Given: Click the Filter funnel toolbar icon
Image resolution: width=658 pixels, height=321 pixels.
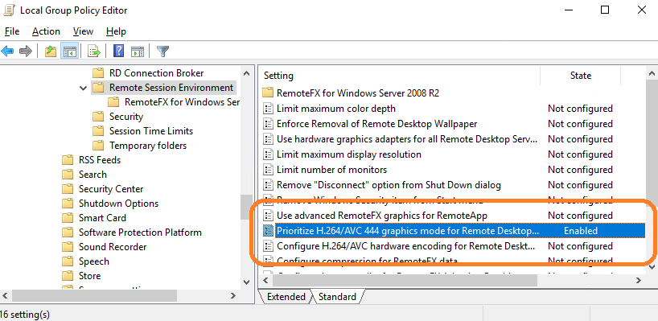Looking at the screenshot, I should pos(162,51).
